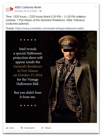Click the gold General's Residence text in image
Image resolution: width=102 pixels, height=136 pixels.
[28, 66]
